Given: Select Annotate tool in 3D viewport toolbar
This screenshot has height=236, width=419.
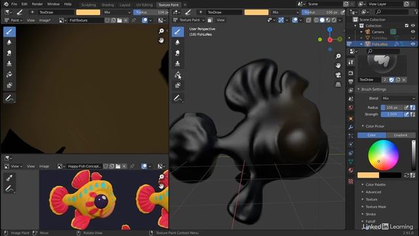Looking at the screenshot, I should 177,98.
